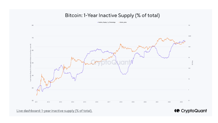
Task: Click the 100K label on the right price axis
Action: pos(189,36)
